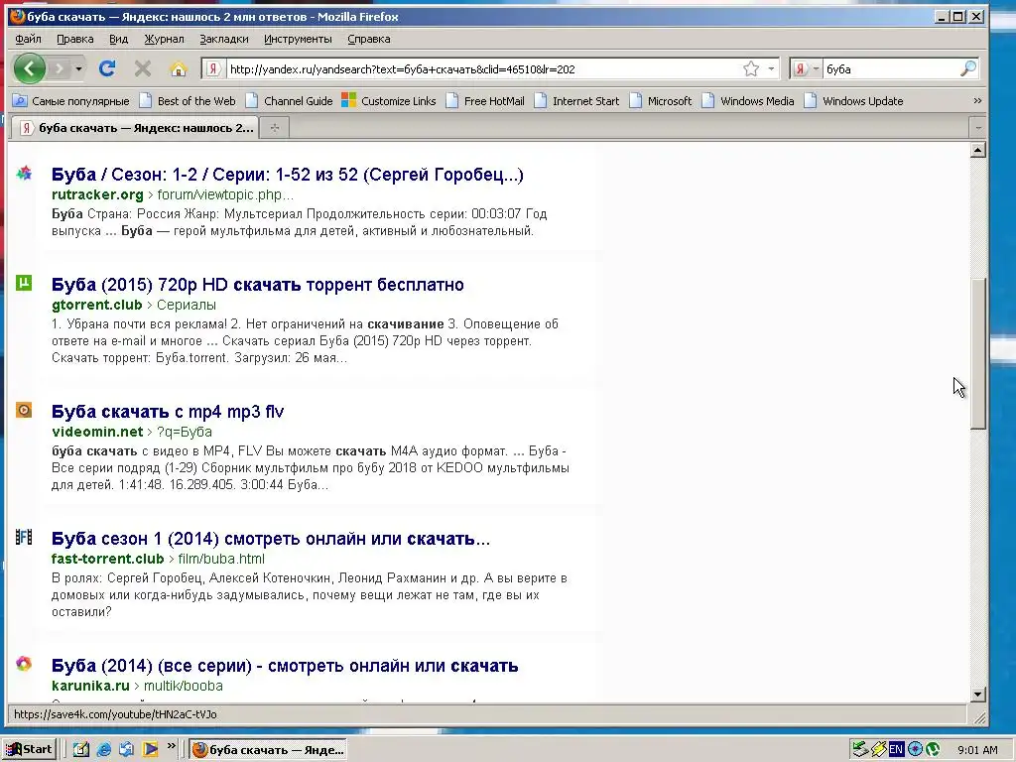This screenshot has width=1016, height=762.
Task: Open the Internet Start bookmark
Action: pos(576,101)
